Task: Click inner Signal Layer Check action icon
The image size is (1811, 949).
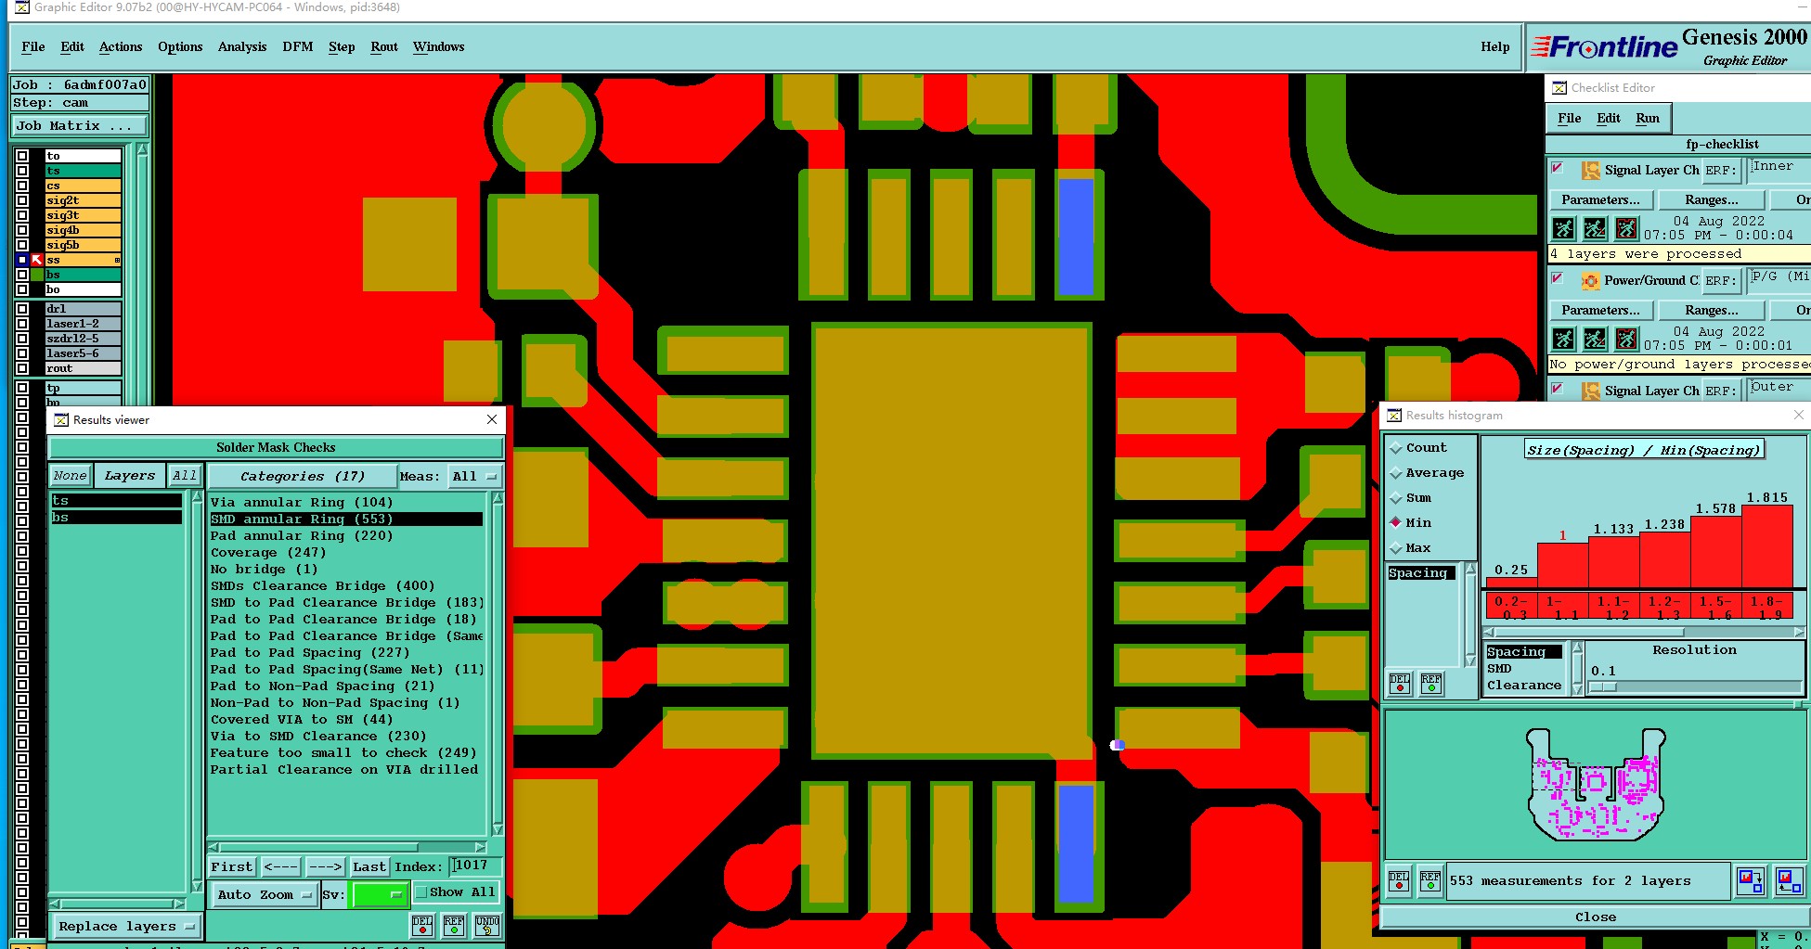Action: pyautogui.click(x=1591, y=170)
